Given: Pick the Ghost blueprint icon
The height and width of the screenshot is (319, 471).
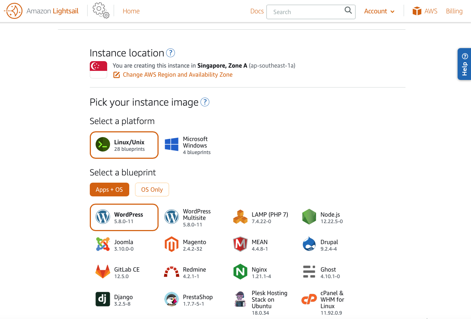Looking at the screenshot, I should pos(309,272).
